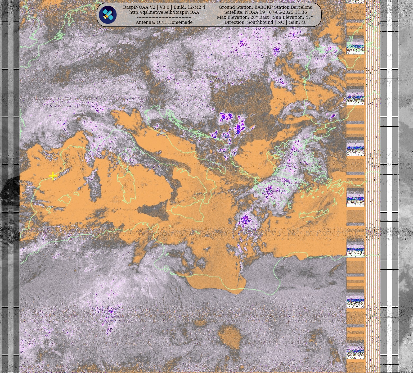Click the 'RaspiNOAA V2 | V3.0 | Build: 12-M2 4' text
The height and width of the screenshot is (373, 413).
click(164, 7)
